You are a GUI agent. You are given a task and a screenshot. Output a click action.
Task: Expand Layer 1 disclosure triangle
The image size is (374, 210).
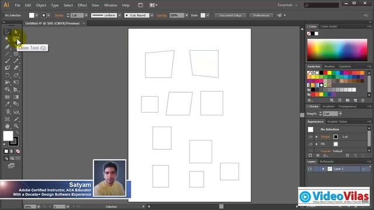coord(323,169)
